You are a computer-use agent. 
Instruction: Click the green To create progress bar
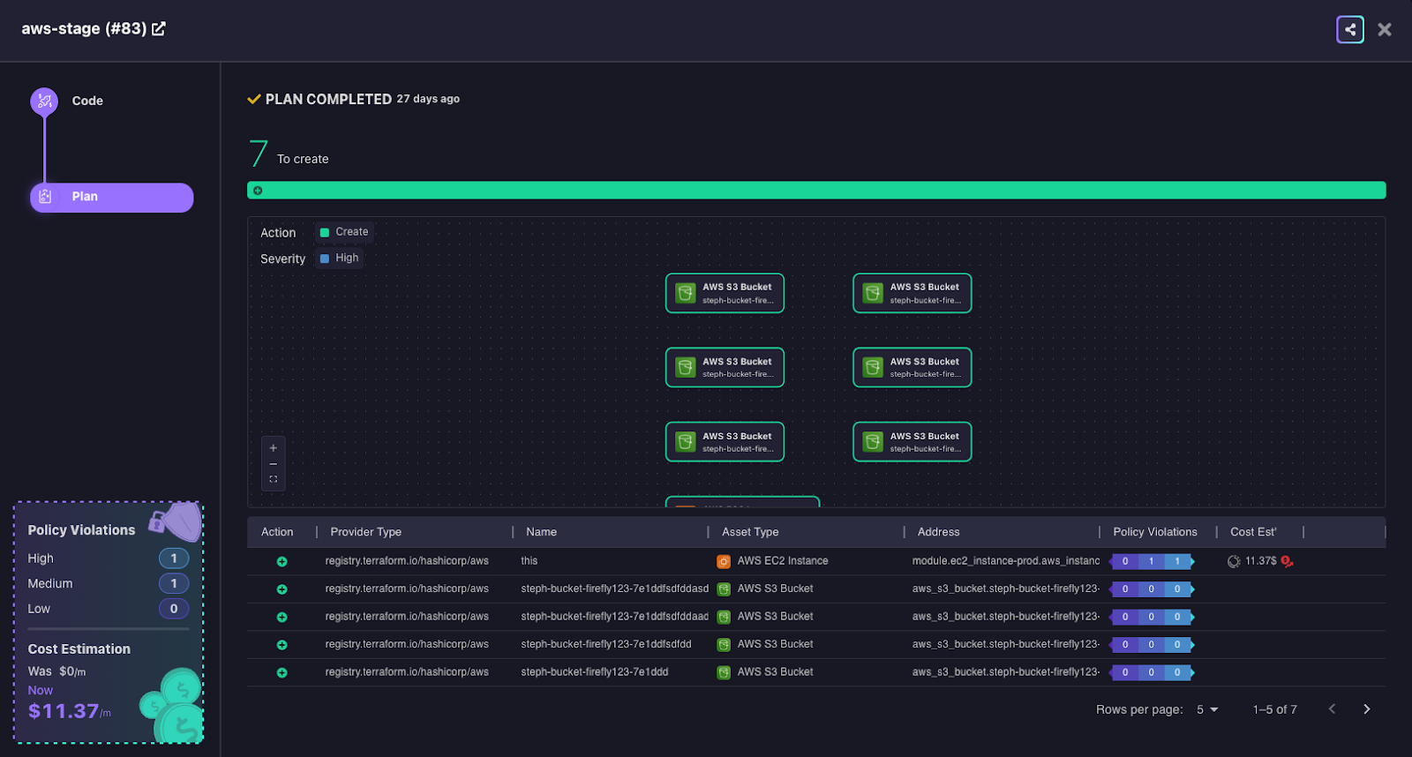tap(816, 191)
